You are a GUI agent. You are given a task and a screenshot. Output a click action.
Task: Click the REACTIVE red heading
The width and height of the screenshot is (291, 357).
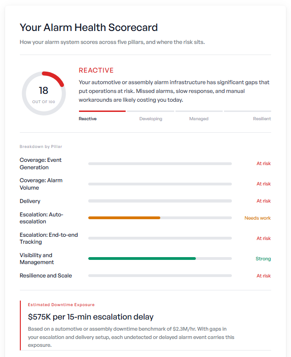[x=96, y=70]
